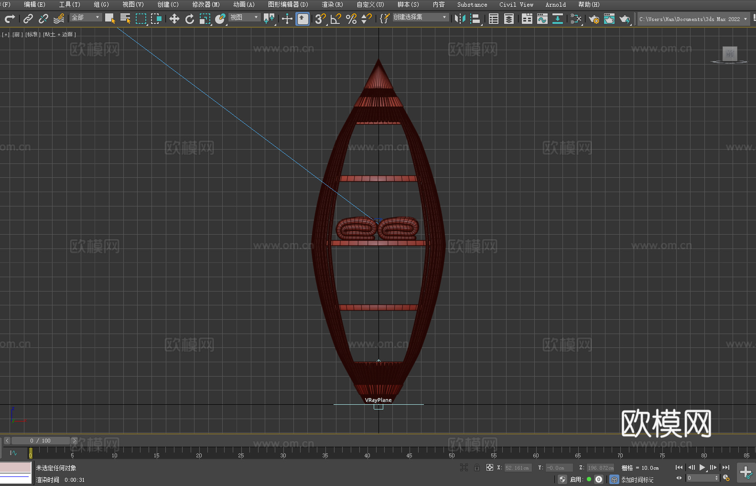
Task: Toggle Spinner Snap
Action: coord(367,19)
